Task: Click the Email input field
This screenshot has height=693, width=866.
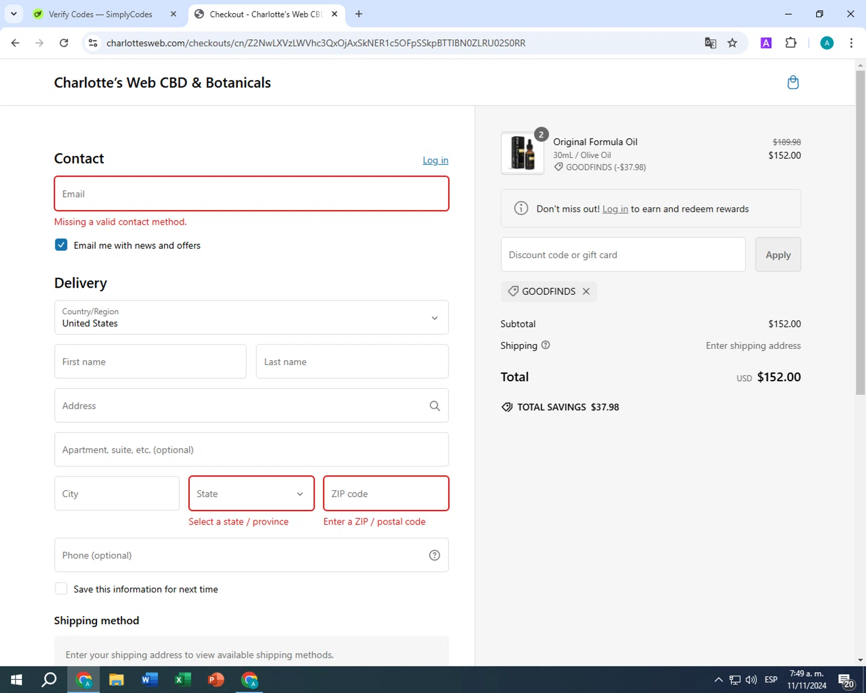Action: coord(251,194)
